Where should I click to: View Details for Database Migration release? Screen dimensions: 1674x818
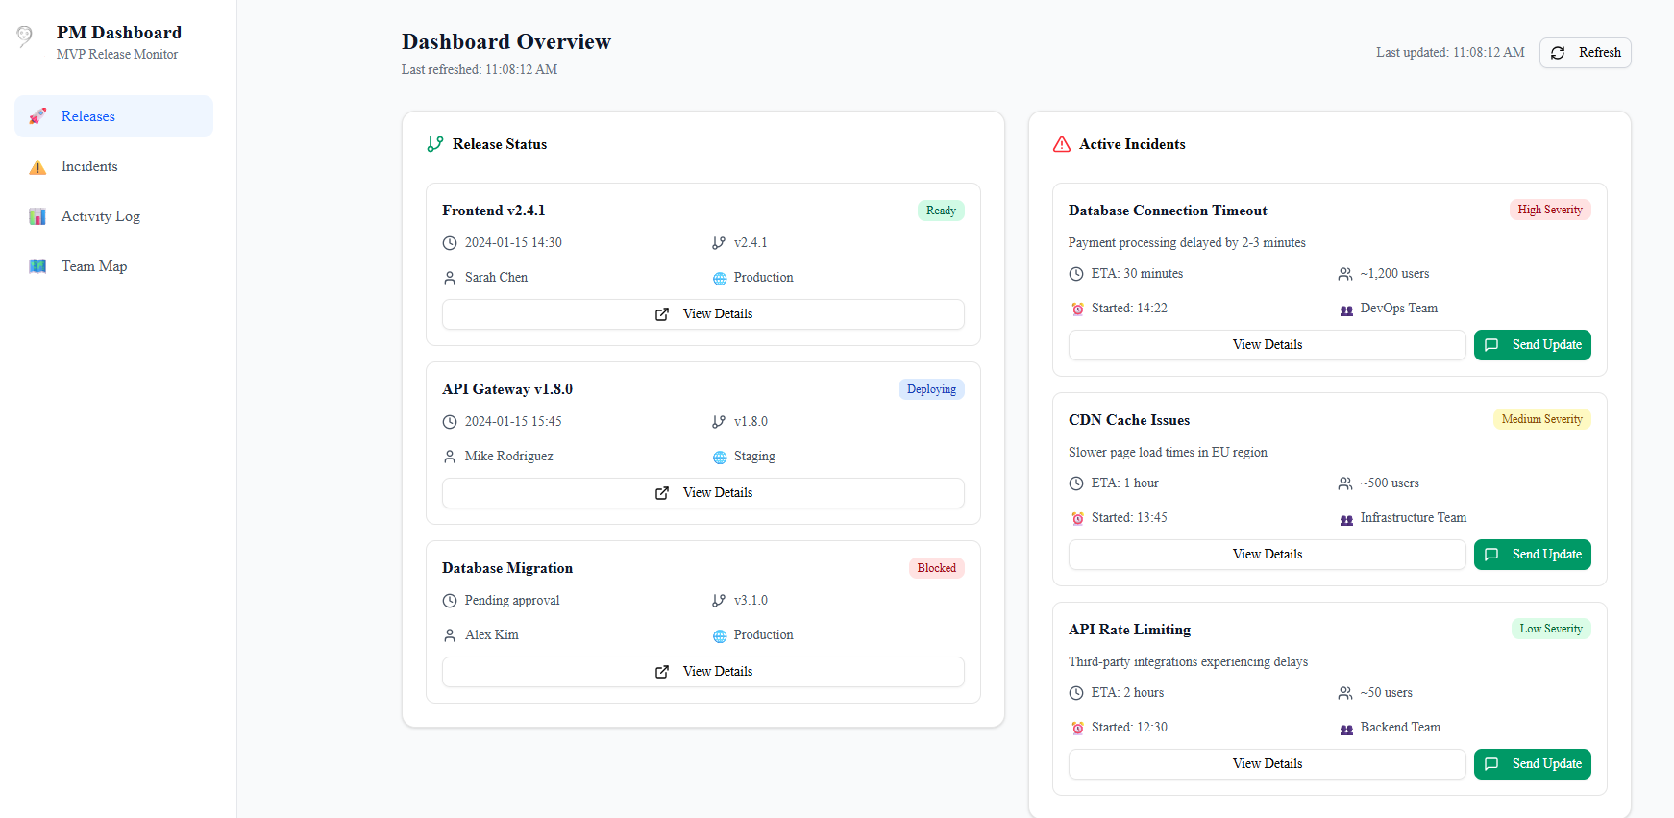703,672
